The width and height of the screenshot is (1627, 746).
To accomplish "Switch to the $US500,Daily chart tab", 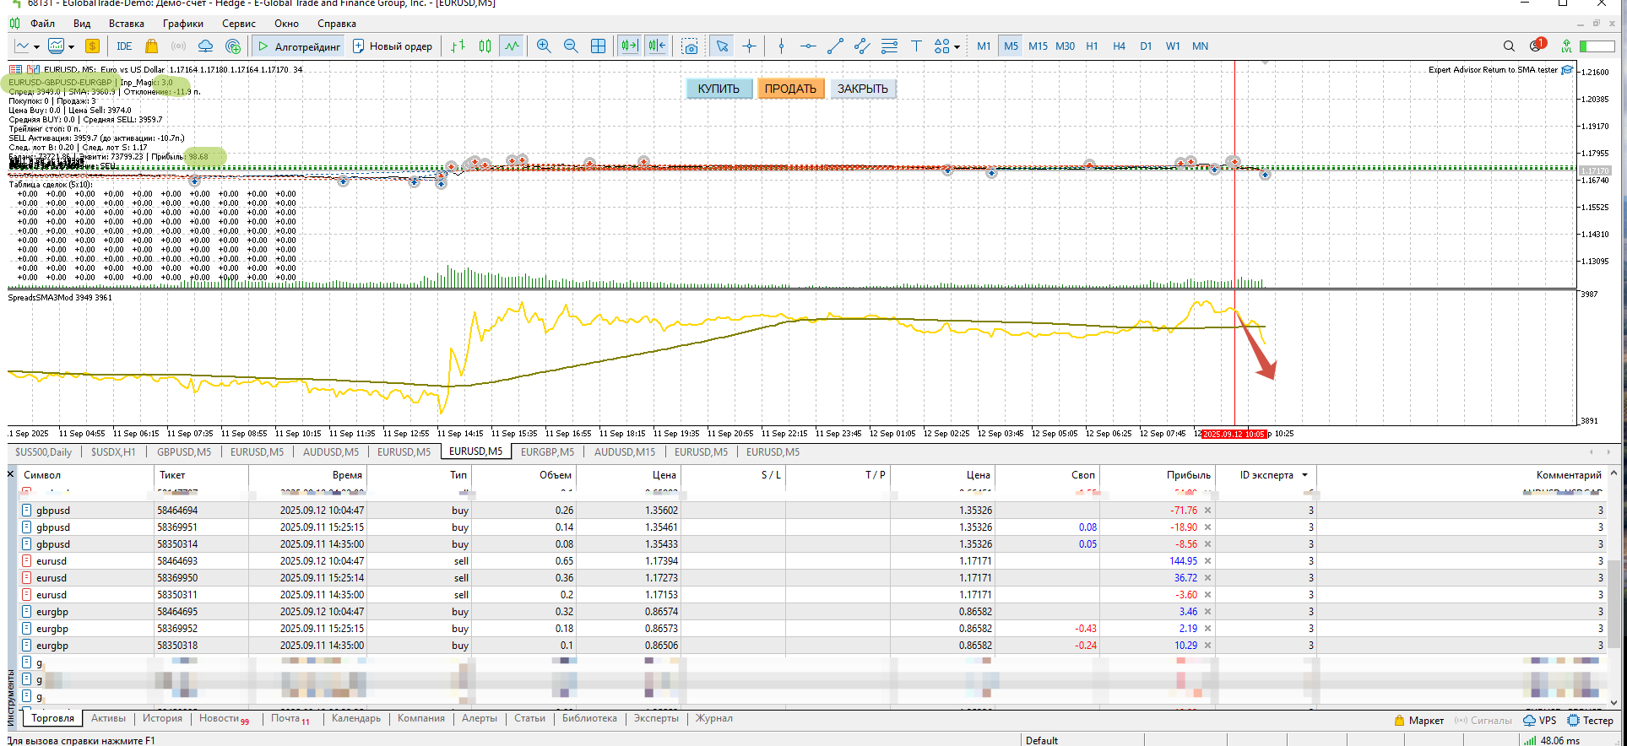I will pyautogui.click(x=43, y=452).
